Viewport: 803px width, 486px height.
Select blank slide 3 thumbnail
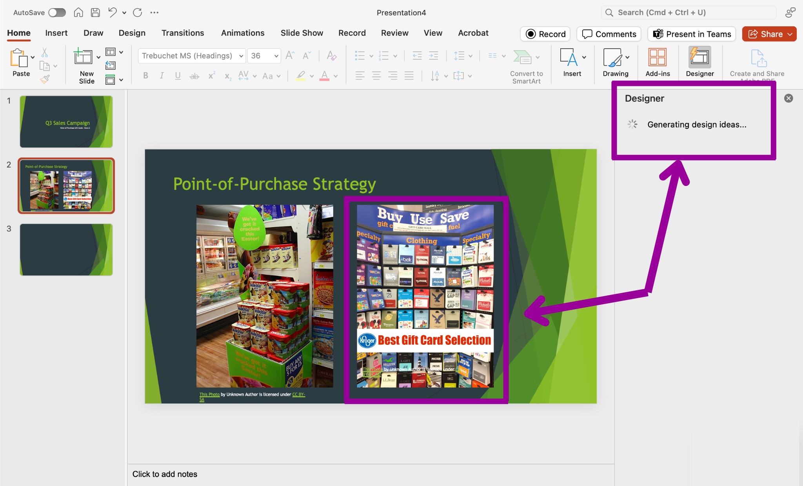(x=66, y=249)
